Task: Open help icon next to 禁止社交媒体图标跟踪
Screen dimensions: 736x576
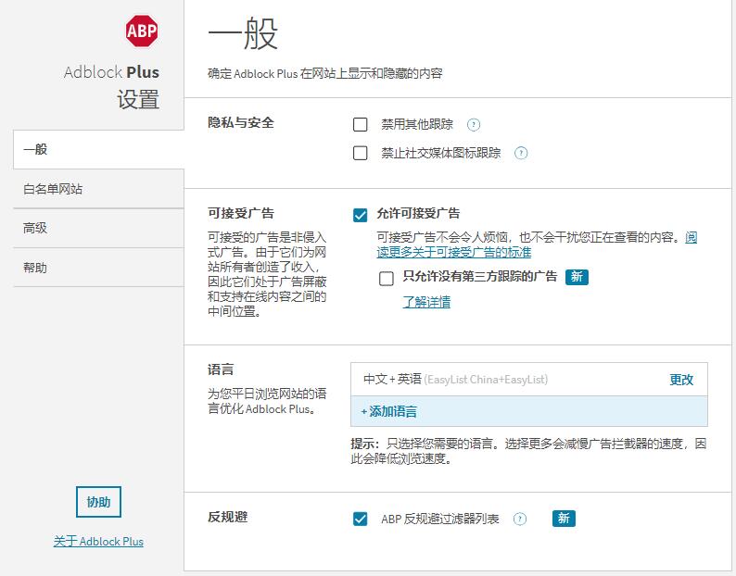Action: click(x=521, y=153)
